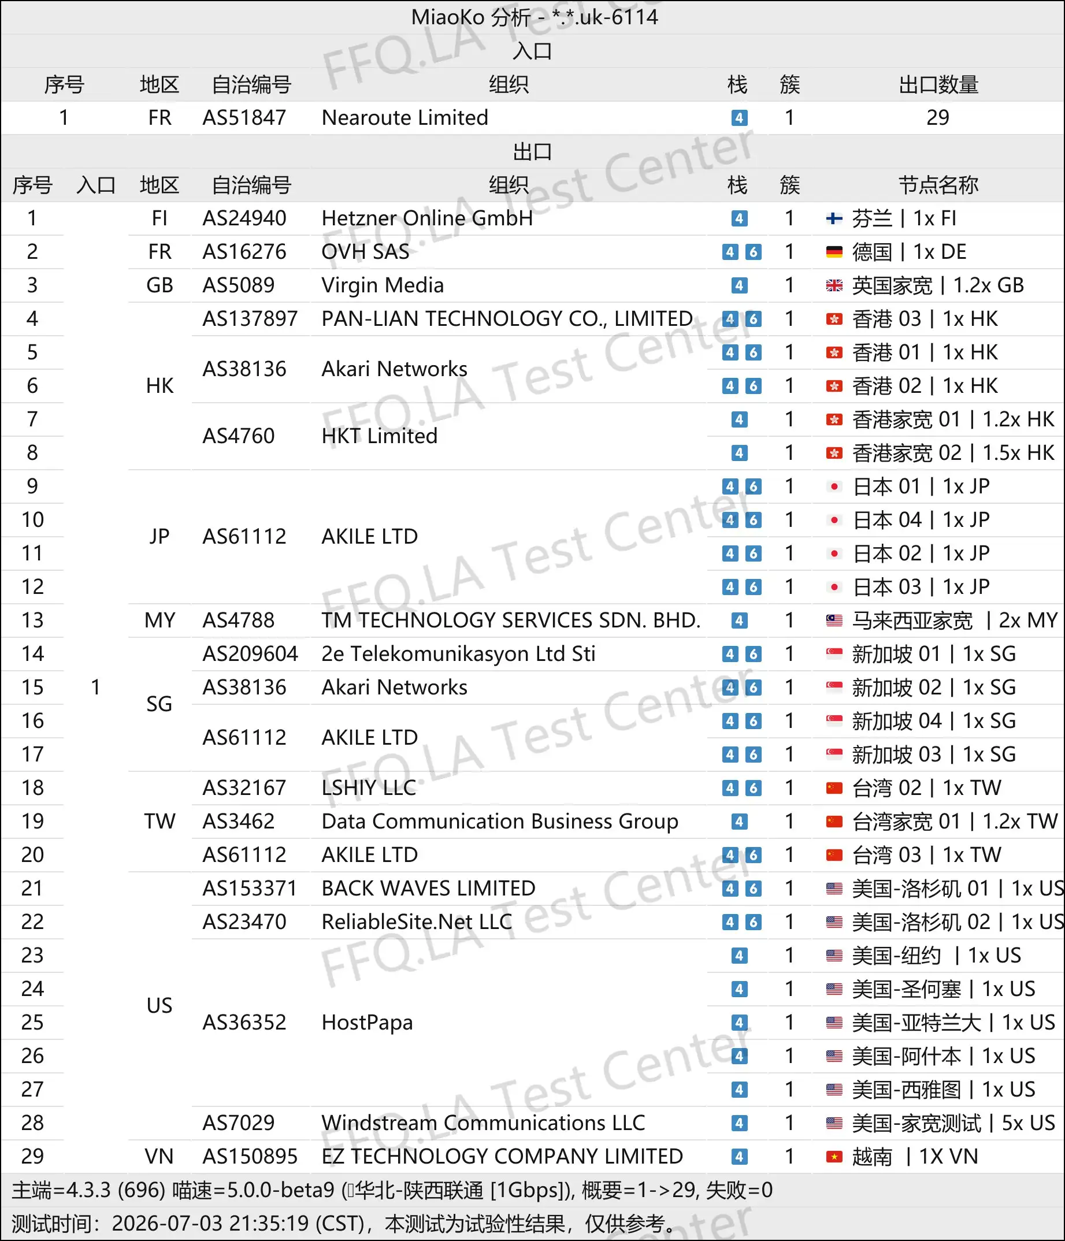Select the "AS209604" ASN cell
1065x1241 pixels.
coord(250,653)
